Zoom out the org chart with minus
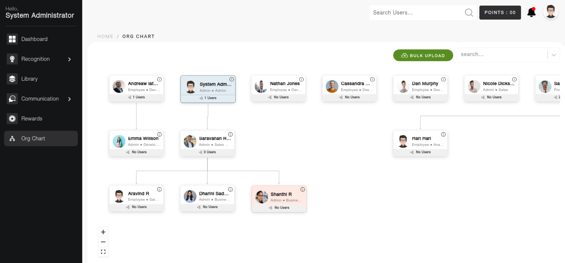The height and width of the screenshot is (263, 565). [x=103, y=242]
